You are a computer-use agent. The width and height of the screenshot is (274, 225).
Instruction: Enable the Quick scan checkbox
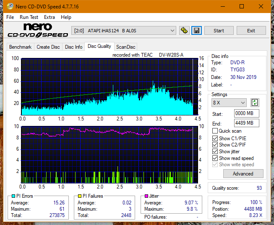click(x=215, y=131)
